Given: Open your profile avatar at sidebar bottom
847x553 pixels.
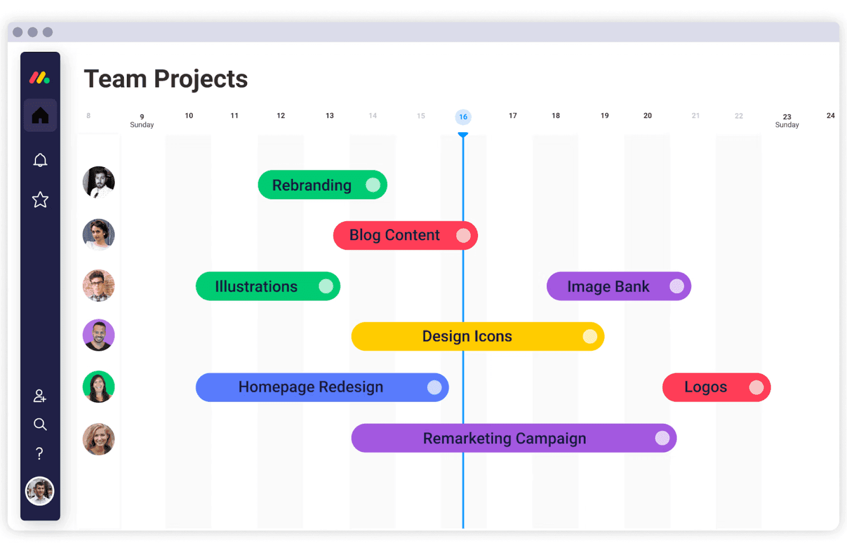Looking at the screenshot, I should pyautogui.click(x=40, y=491).
